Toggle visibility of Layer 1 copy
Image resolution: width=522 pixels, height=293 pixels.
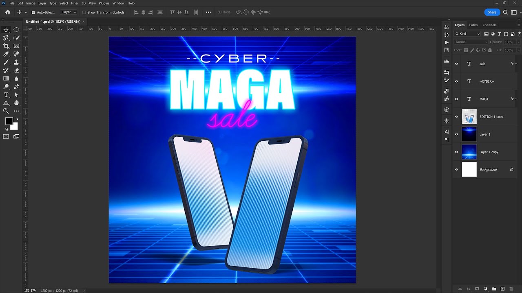[456, 152]
